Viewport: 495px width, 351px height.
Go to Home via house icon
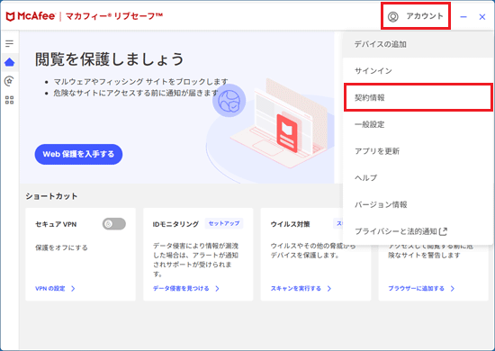[10, 62]
